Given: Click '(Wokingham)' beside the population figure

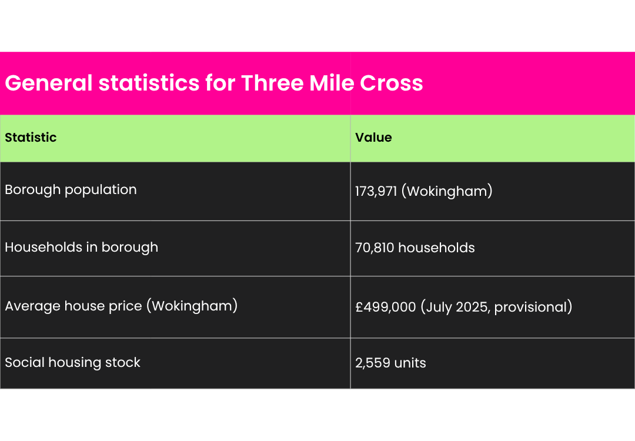Looking at the screenshot, I should 447,192.
